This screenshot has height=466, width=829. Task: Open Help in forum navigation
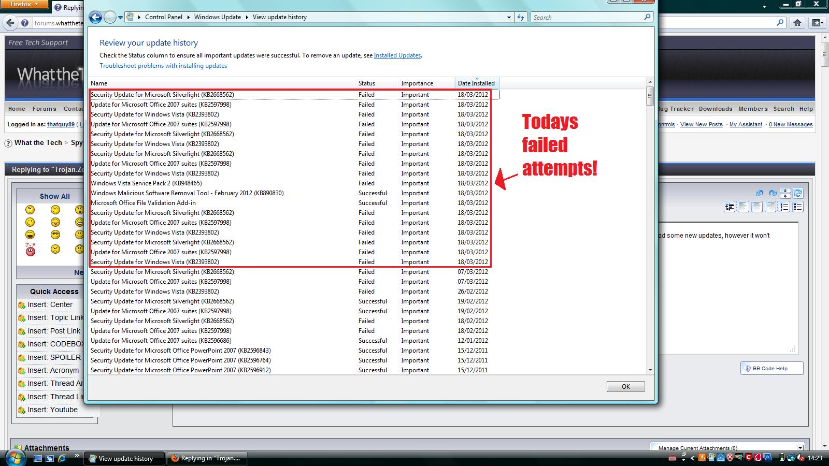806,109
